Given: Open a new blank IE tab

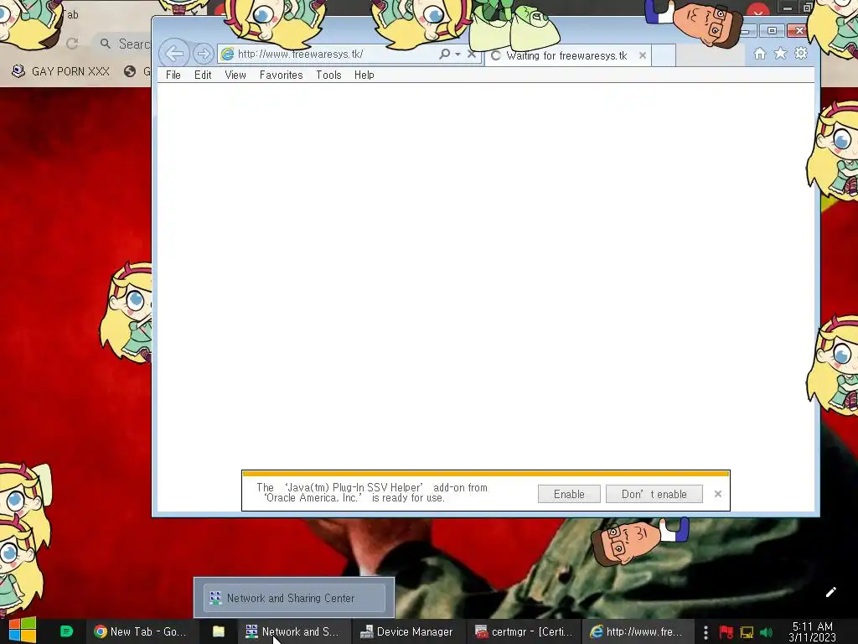Looking at the screenshot, I should (x=664, y=55).
